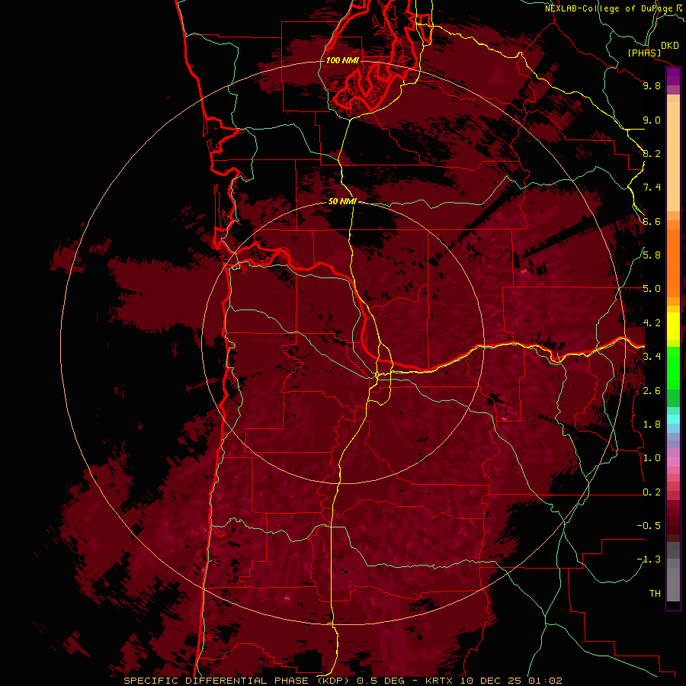This screenshot has height=686, width=686.
Task: Click the KRTX station identifier
Action: point(439,681)
